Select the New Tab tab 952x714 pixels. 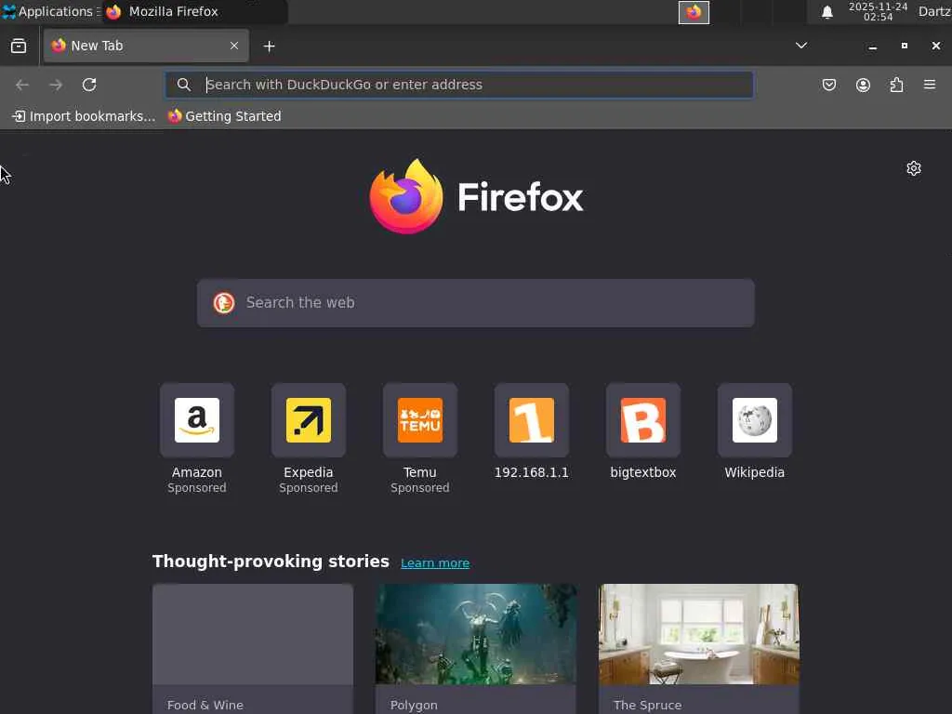coord(146,46)
